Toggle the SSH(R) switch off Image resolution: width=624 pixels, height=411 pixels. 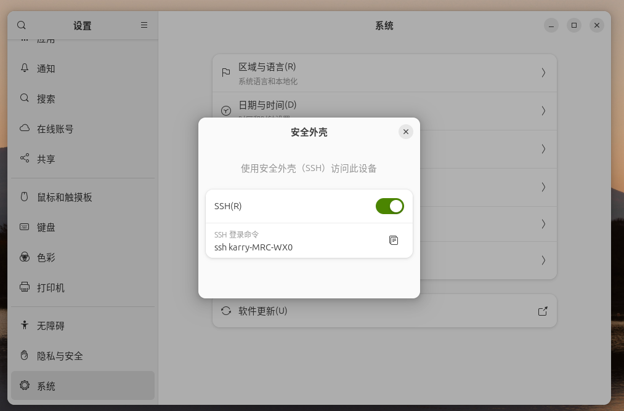click(389, 206)
